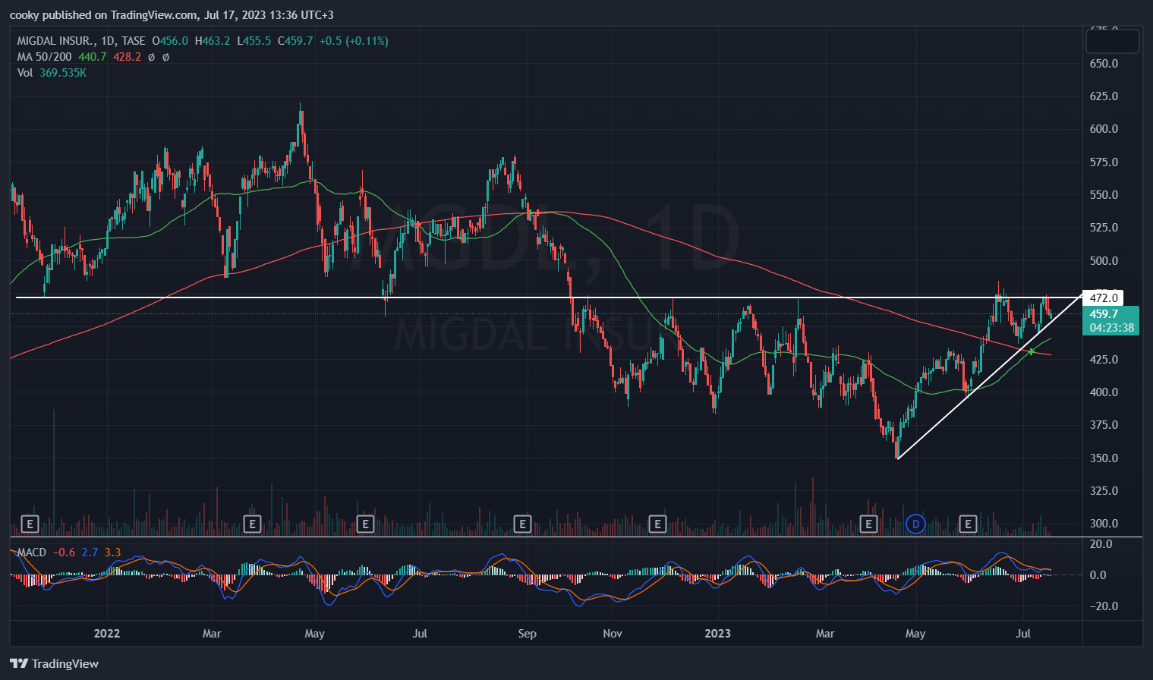Select the green MA value 440.7
Image resolution: width=1153 pixels, height=680 pixels.
tap(93, 57)
